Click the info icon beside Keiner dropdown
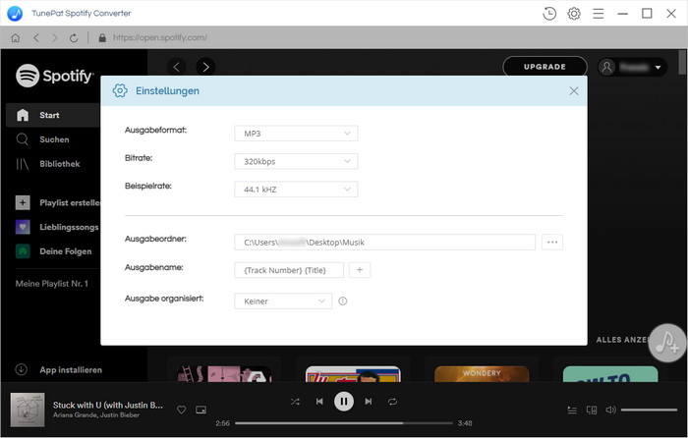 [x=343, y=301]
